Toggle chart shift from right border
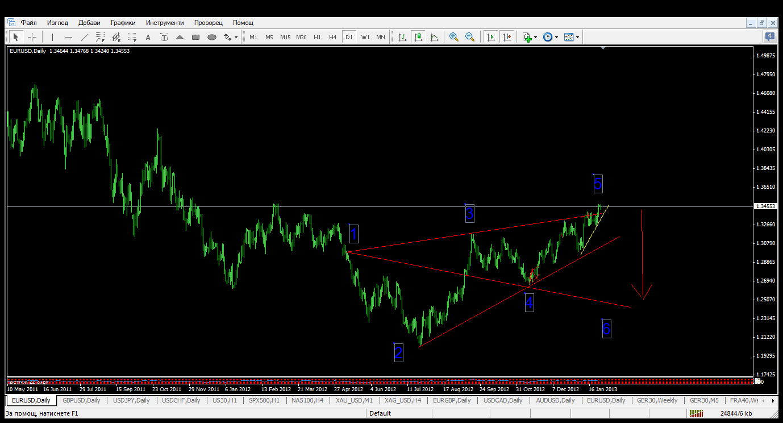Viewport: 783px width, 423px height. [506, 37]
